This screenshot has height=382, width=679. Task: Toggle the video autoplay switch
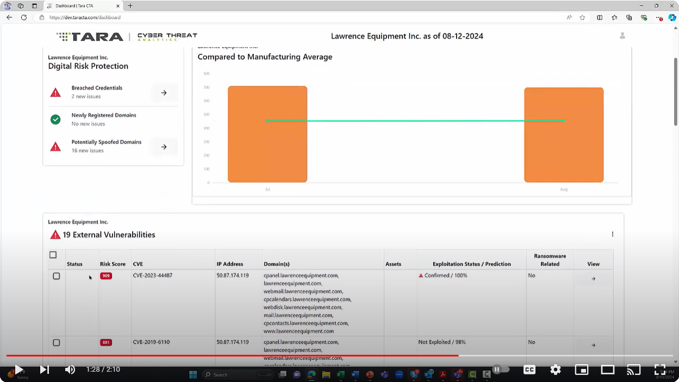[x=500, y=370]
